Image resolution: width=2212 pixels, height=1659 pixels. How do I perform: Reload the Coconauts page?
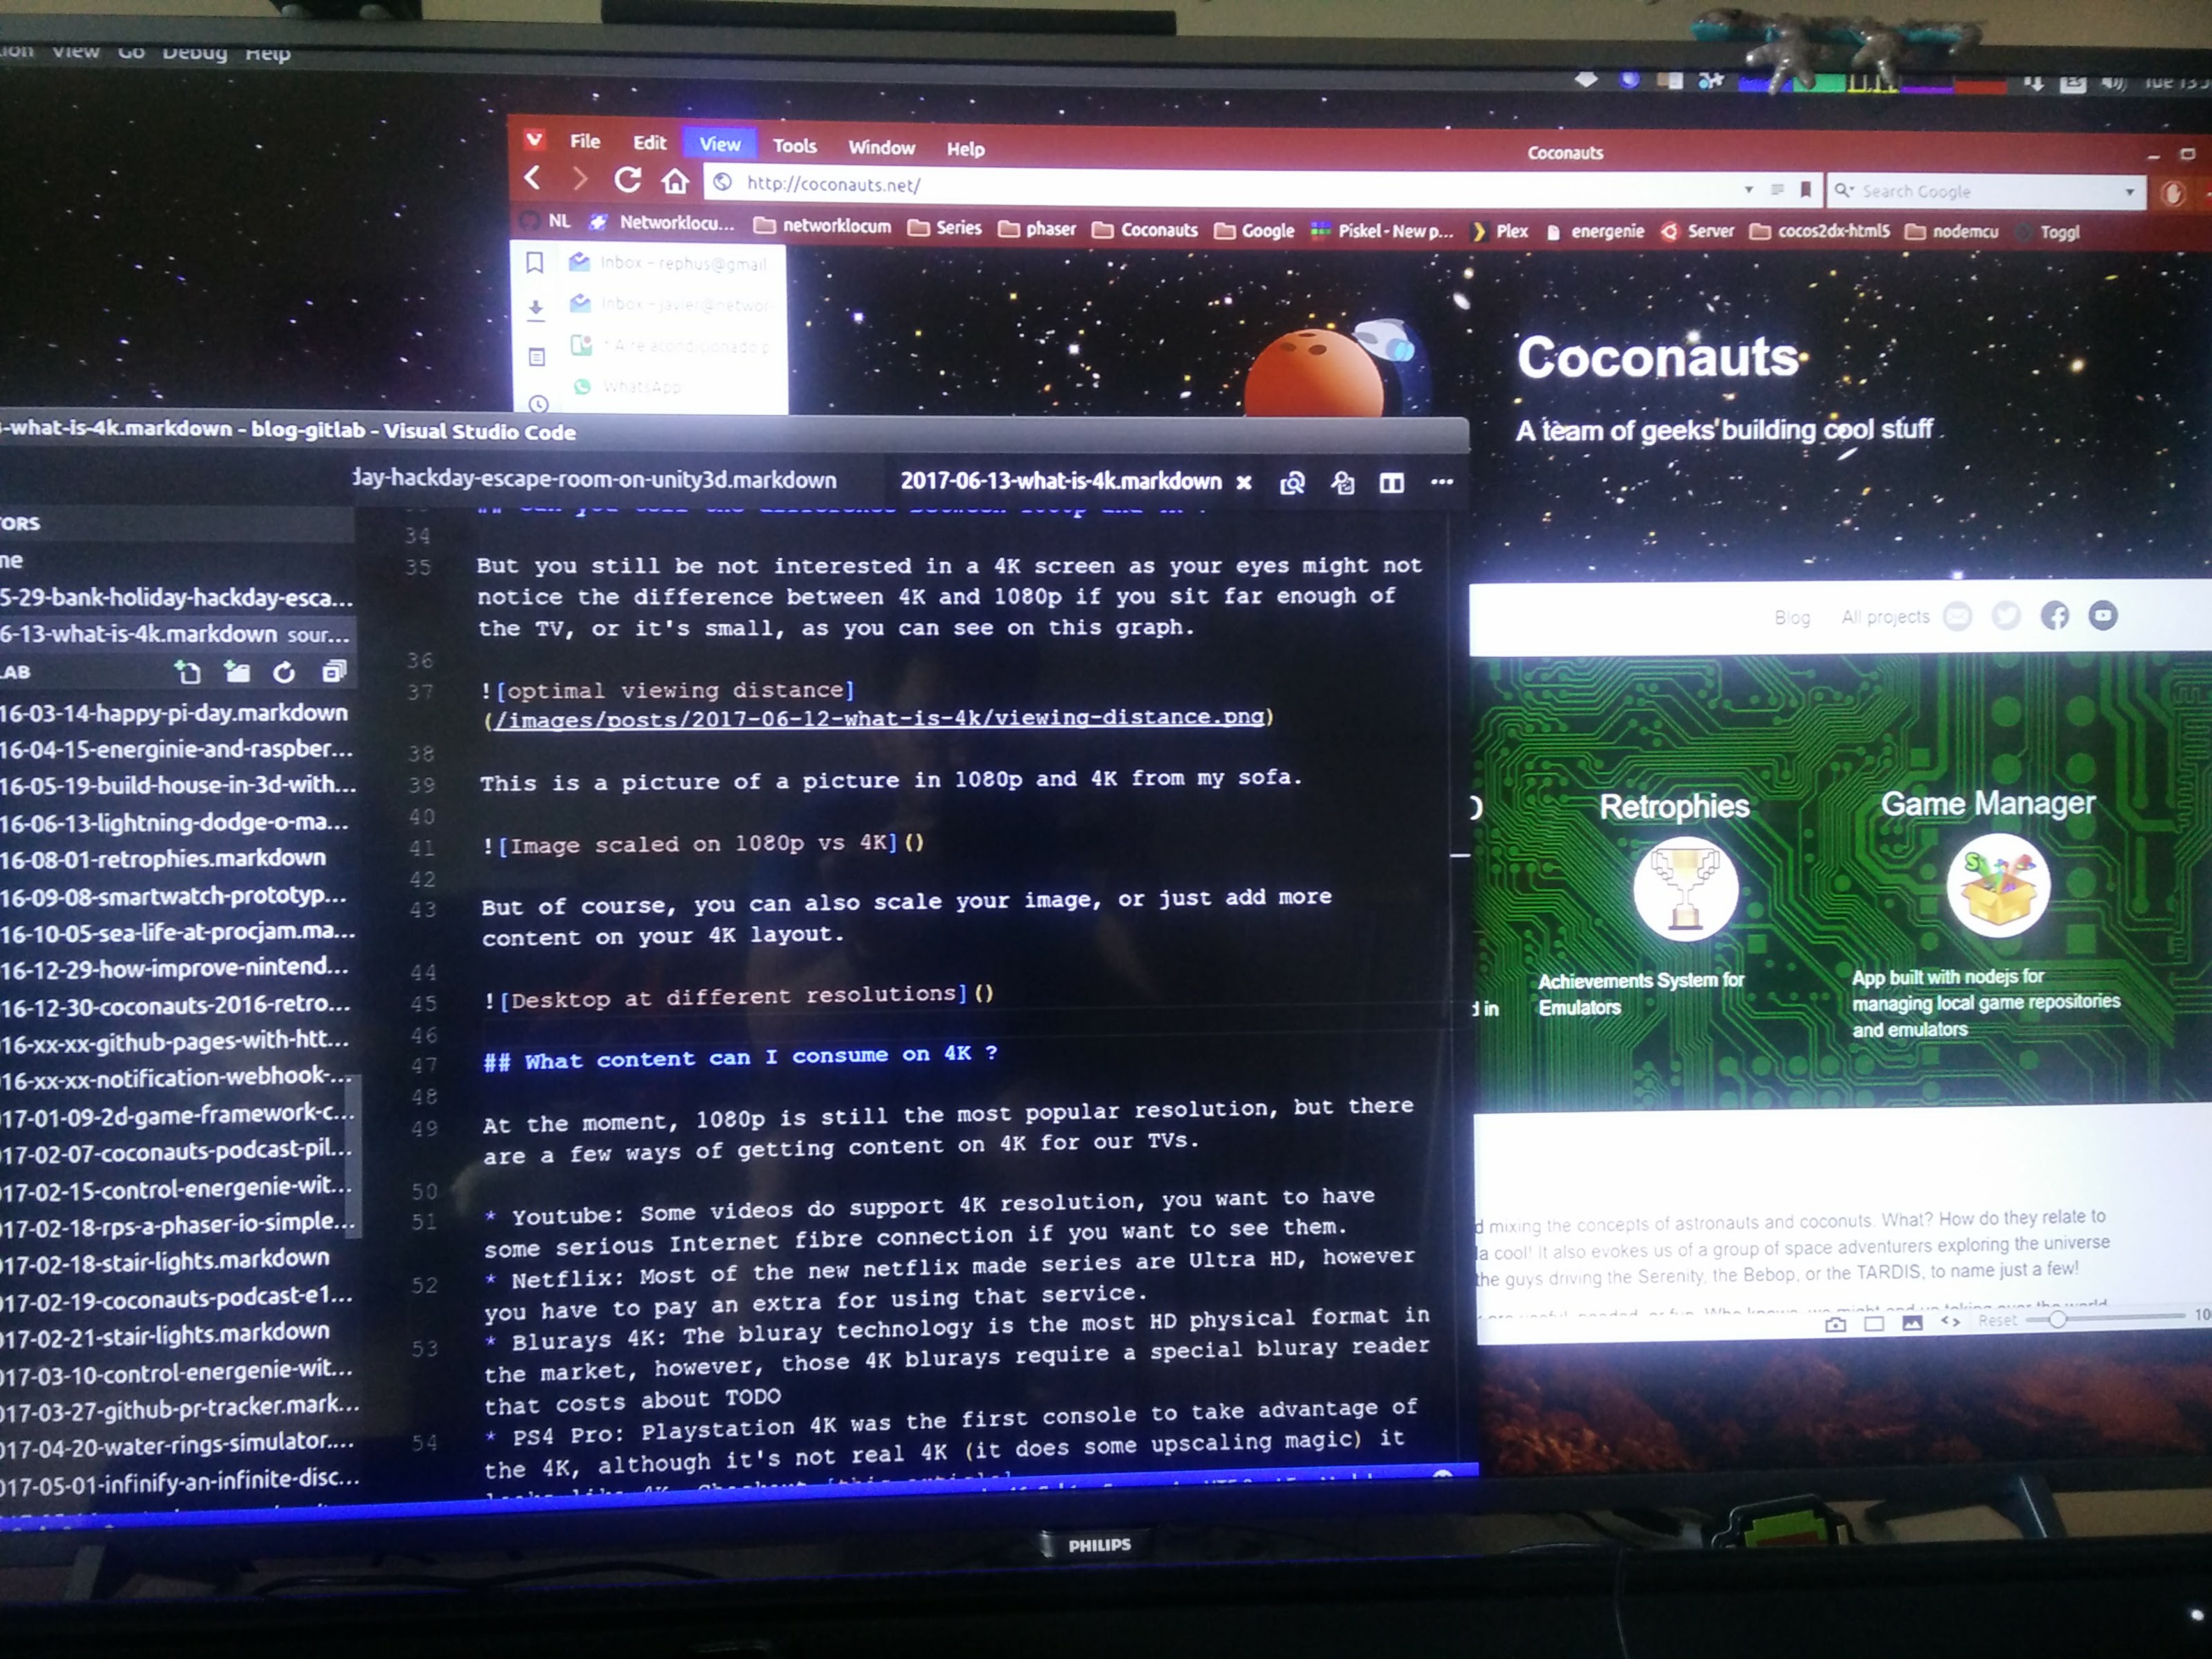tap(627, 180)
